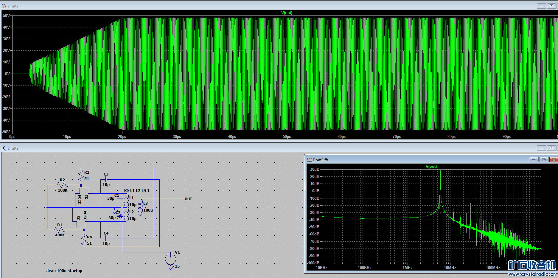Click the -50V axis label

pyautogui.click(x=6, y=132)
